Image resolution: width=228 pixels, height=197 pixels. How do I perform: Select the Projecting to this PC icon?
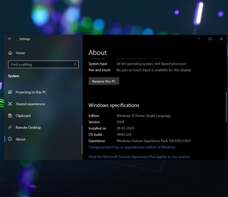[10, 92]
